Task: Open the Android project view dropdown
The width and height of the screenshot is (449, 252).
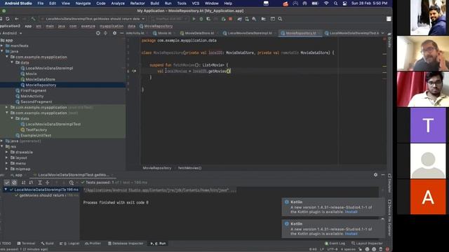Action: click(x=11, y=33)
